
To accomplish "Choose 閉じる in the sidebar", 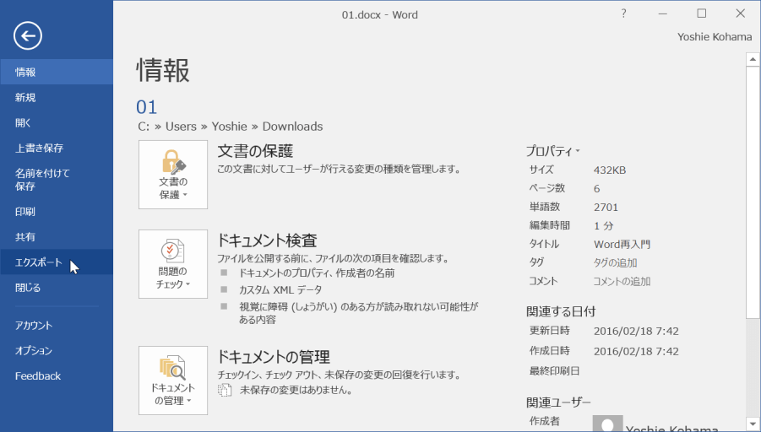I will [x=57, y=288].
